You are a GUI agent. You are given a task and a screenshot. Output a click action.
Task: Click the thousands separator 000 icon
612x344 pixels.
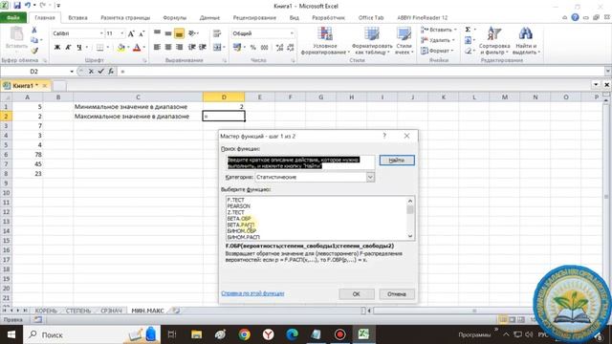coord(264,47)
